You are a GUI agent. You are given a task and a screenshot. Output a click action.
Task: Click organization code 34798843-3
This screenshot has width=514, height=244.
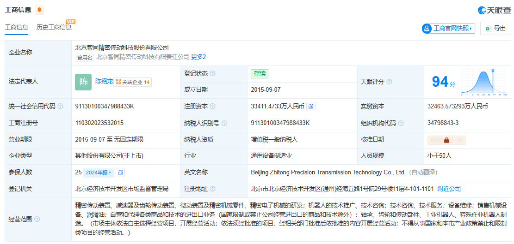tap(443, 123)
